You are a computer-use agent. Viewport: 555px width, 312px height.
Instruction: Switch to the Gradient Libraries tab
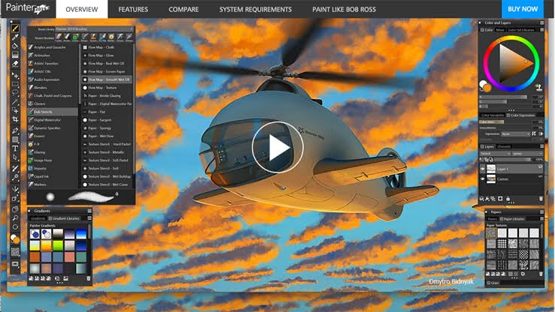click(x=64, y=218)
